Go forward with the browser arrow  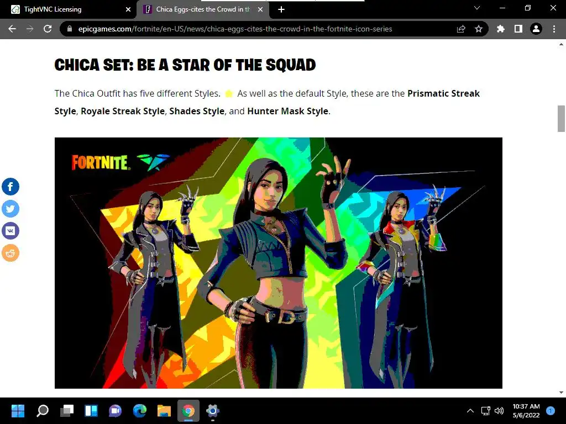pos(30,29)
